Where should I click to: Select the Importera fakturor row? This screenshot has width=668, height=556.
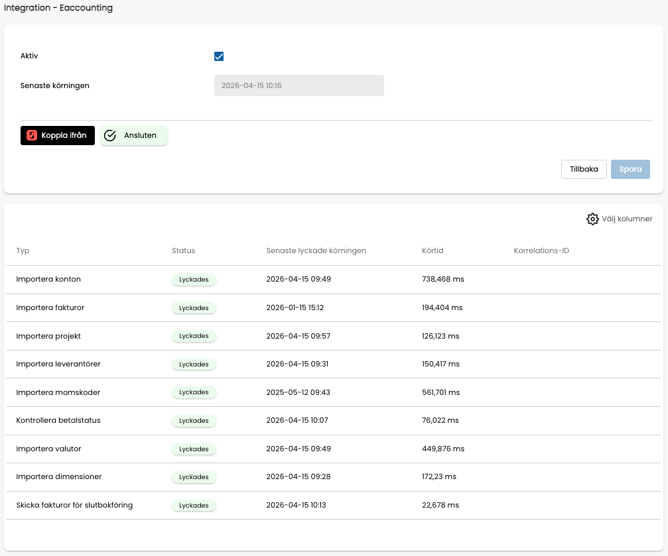333,307
